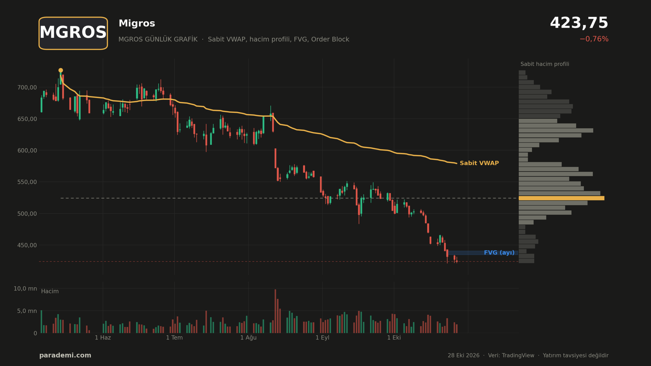Click the MGROS ticker badge
The image size is (651, 366).
click(73, 33)
